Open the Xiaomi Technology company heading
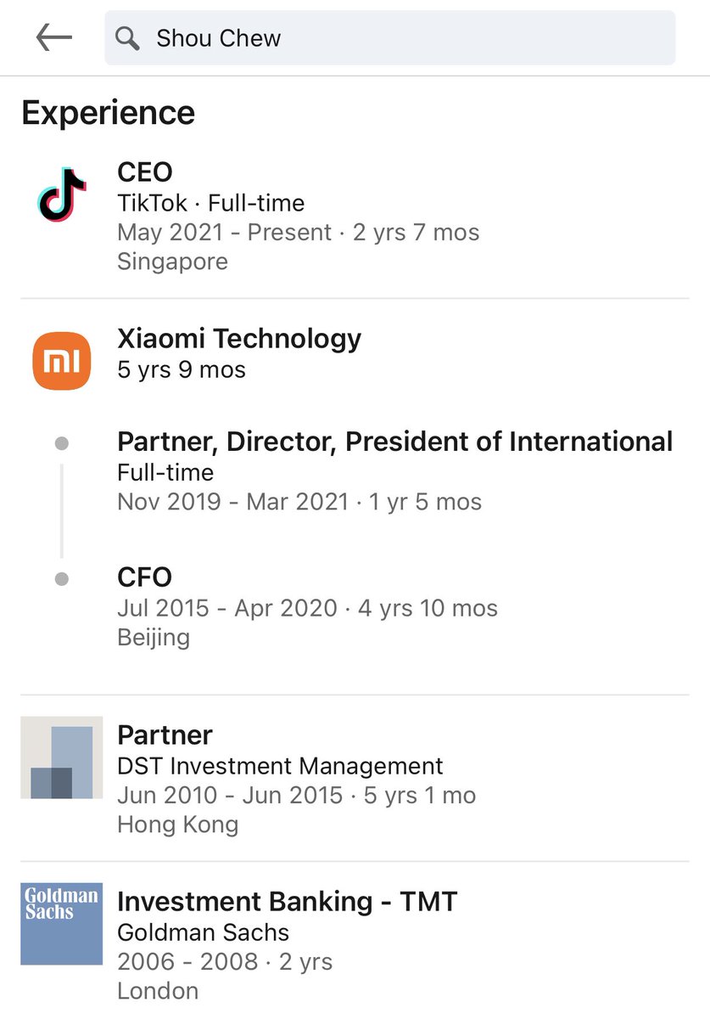The height and width of the screenshot is (1019, 710). click(239, 339)
